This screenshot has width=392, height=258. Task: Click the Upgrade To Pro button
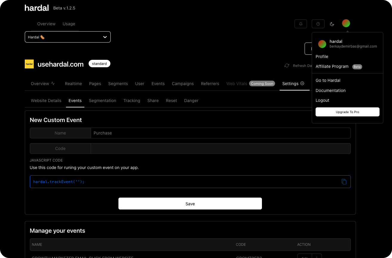click(x=348, y=112)
